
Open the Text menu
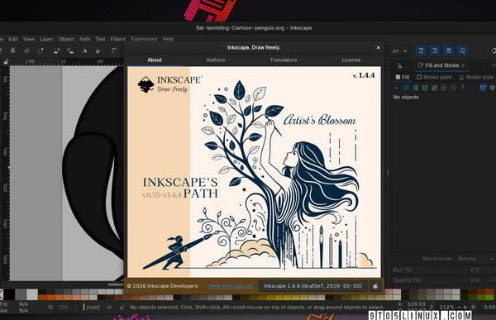(101, 39)
